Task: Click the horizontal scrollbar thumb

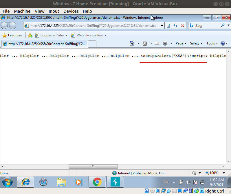Action: (93, 166)
